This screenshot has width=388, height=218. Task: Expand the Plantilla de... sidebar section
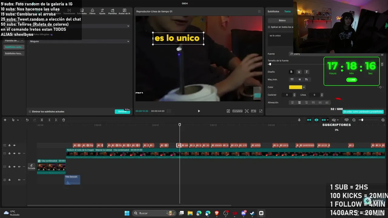[14, 41]
